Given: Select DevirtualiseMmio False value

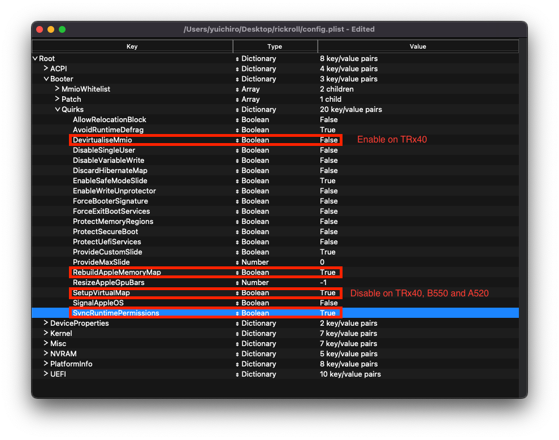Looking at the screenshot, I should tap(328, 140).
